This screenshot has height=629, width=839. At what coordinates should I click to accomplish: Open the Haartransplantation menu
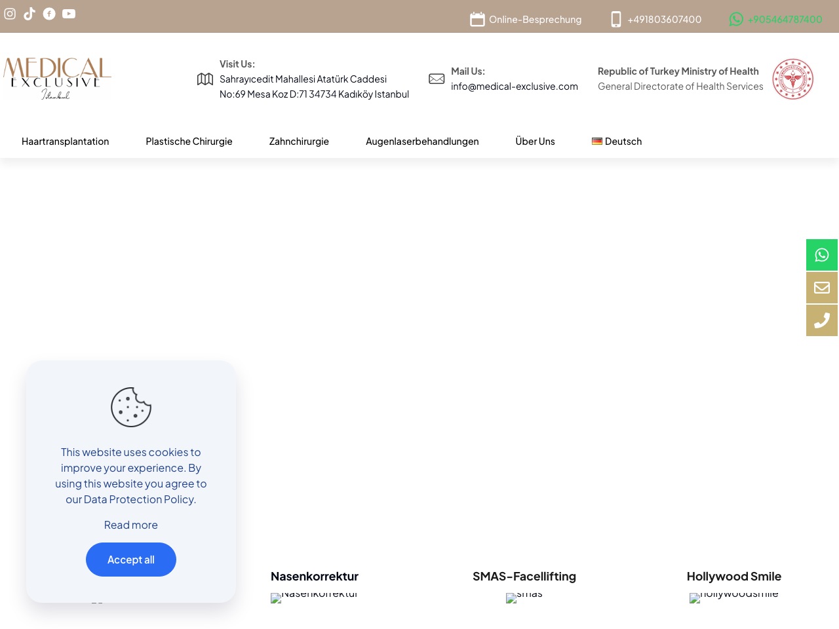[66, 142]
